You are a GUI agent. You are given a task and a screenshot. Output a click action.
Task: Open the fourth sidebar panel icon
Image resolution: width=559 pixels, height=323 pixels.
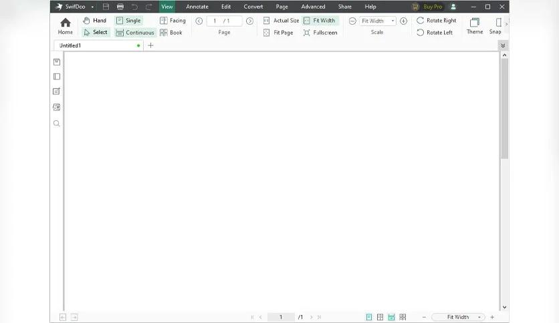(x=56, y=107)
